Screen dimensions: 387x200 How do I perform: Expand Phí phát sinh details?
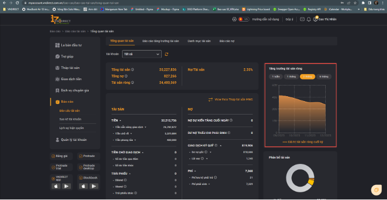coord(209,184)
